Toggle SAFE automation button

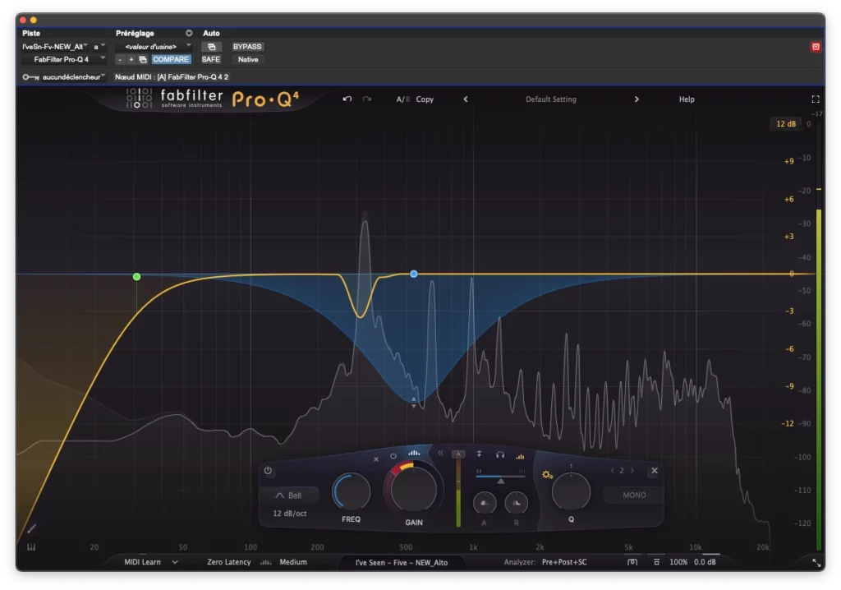tap(211, 60)
